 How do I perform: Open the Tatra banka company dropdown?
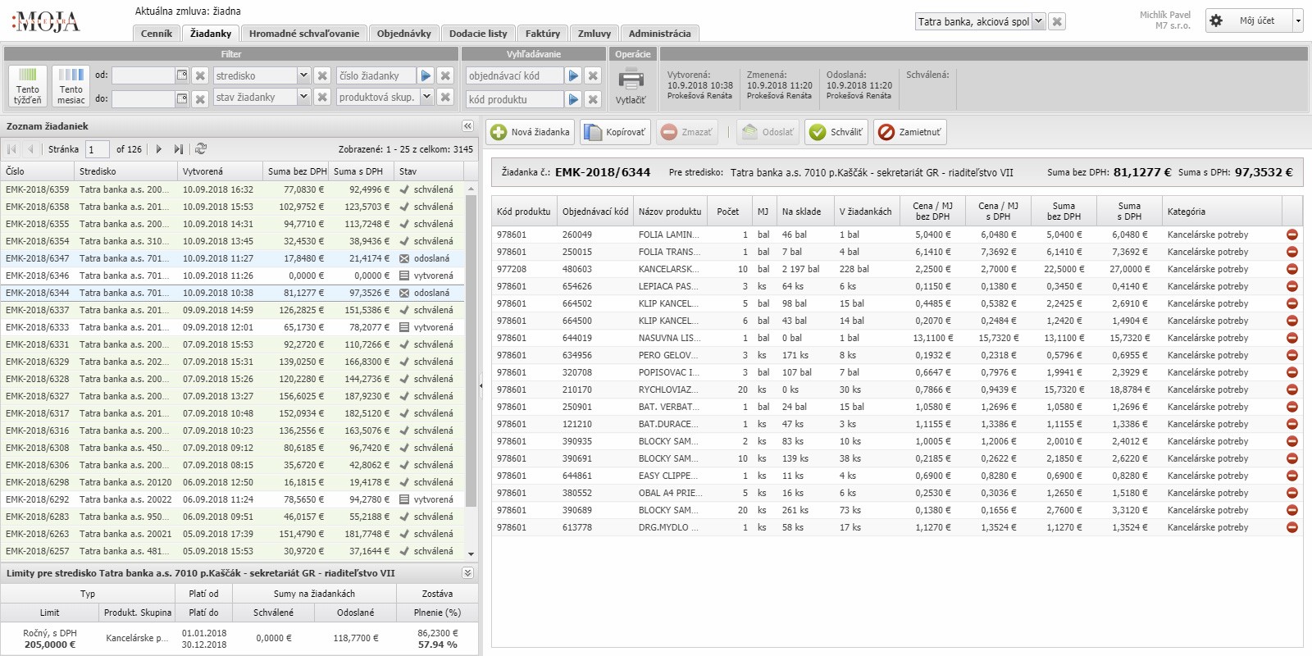tap(1038, 22)
